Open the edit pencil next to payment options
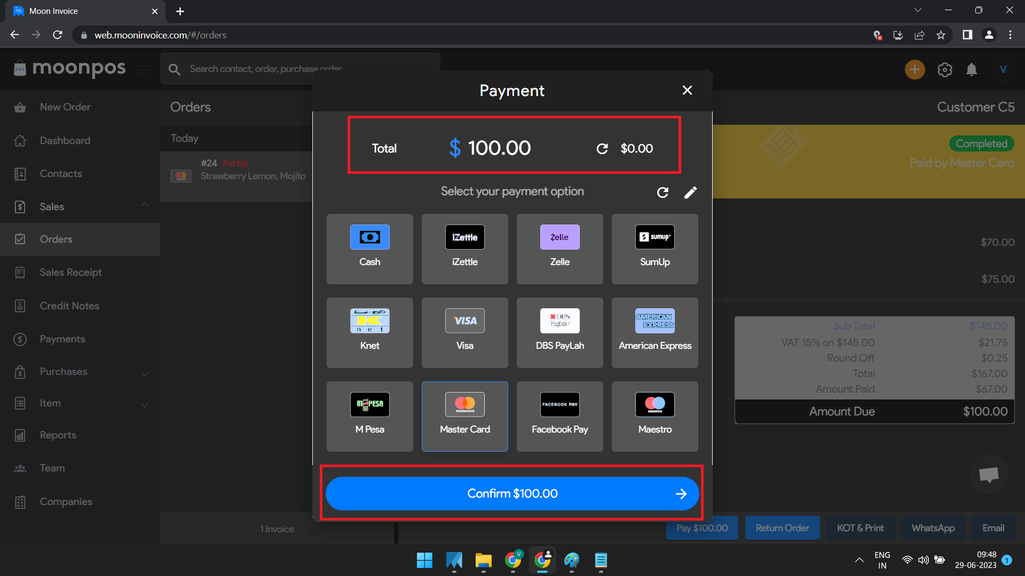This screenshot has width=1025, height=576. click(690, 193)
